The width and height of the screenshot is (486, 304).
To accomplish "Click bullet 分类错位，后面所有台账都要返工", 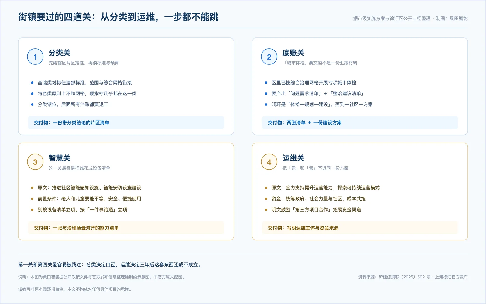I will [x=73, y=105].
